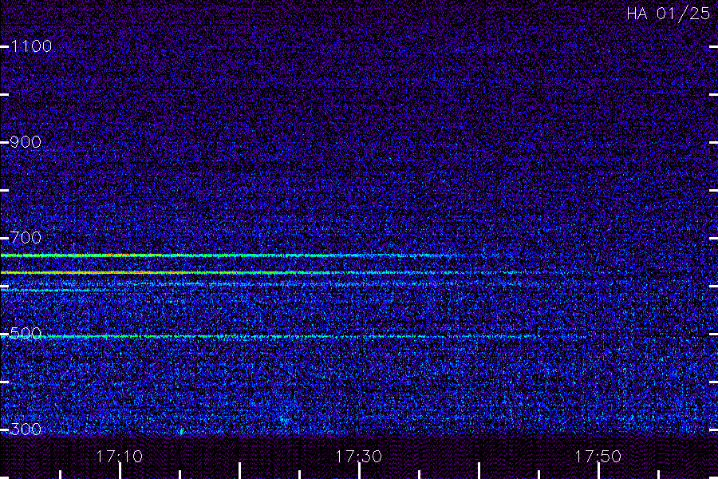This screenshot has height=479, width=718.
Task: Click the 500 frequency axis label
Action: pos(26,333)
